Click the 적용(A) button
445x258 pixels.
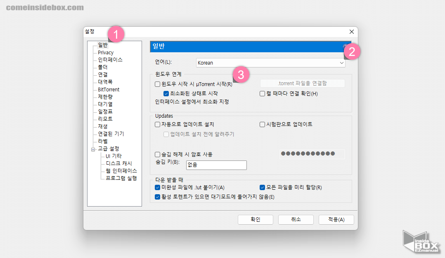(x=336, y=220)
